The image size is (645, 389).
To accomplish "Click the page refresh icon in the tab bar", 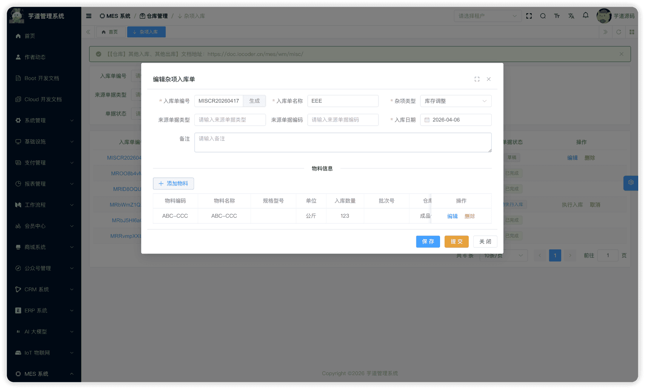I will (x=619, y=32).
